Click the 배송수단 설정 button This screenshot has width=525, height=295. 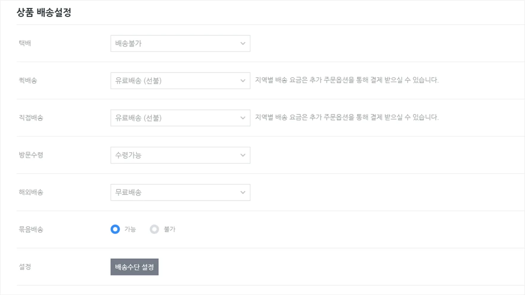(x=134, y=267)
